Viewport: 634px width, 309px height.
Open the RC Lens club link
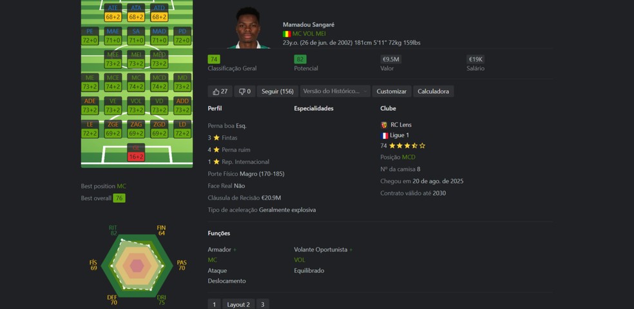coord(401,125)
